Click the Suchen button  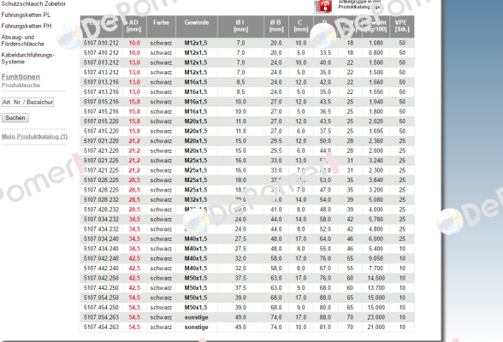pyautogui.click(x=15, y=118)
